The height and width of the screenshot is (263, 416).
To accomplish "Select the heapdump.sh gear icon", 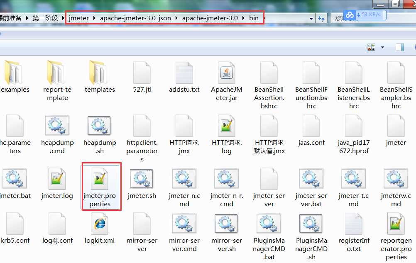I will pyautogui.click(x=99, y=125).
